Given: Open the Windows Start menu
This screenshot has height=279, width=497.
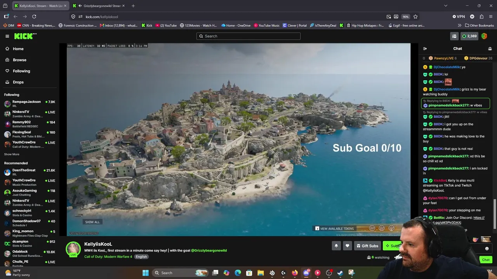Looking at the screenshot, I should coord(146,273).
